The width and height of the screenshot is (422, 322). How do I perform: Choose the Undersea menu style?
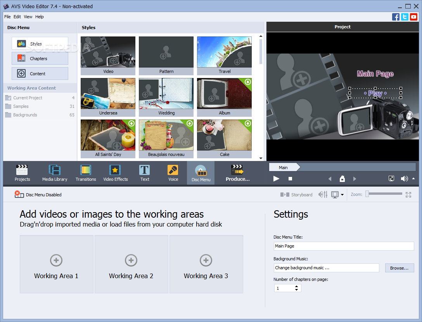pyautogui.click(x=108, y=97)
